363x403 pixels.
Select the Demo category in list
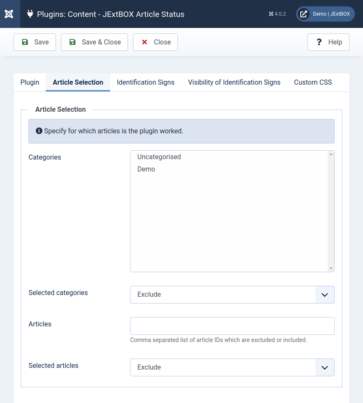tap(229, 169)
